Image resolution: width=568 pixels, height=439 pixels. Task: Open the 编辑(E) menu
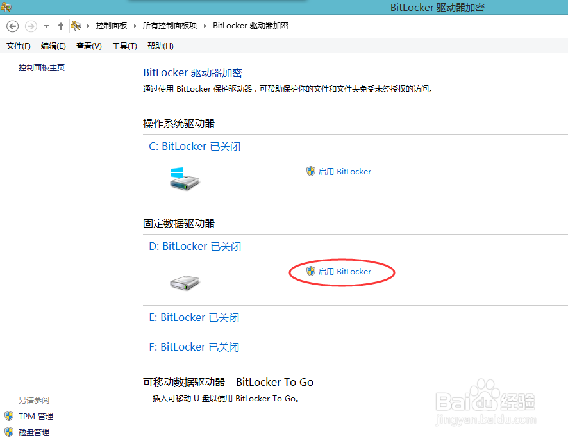53,46
